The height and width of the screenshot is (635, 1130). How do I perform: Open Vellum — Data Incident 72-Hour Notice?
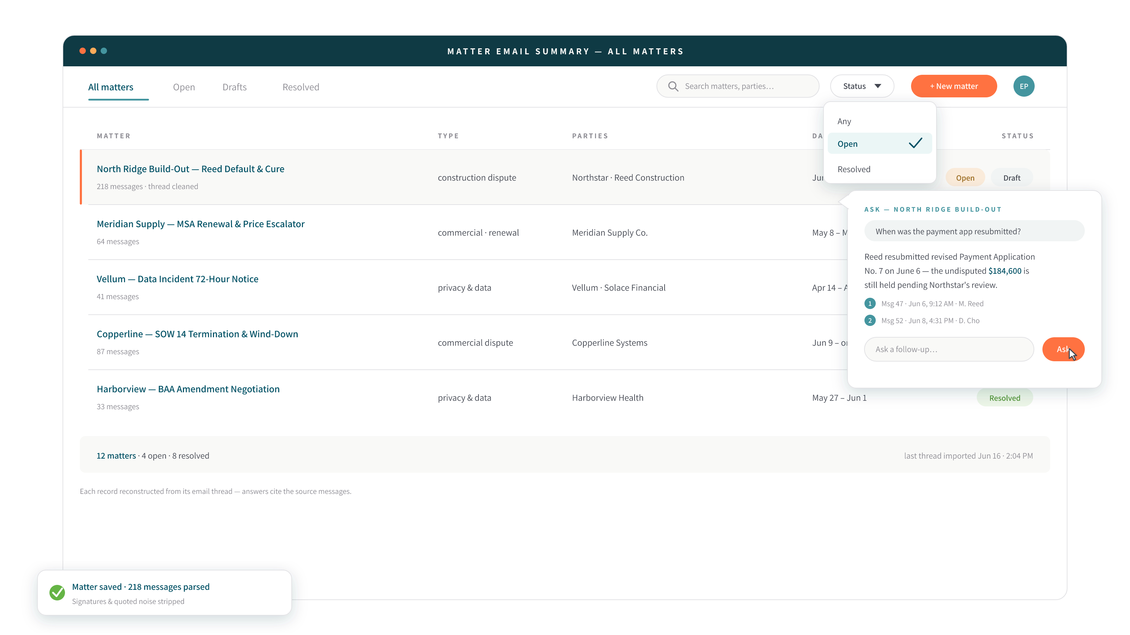coord(177,279)
